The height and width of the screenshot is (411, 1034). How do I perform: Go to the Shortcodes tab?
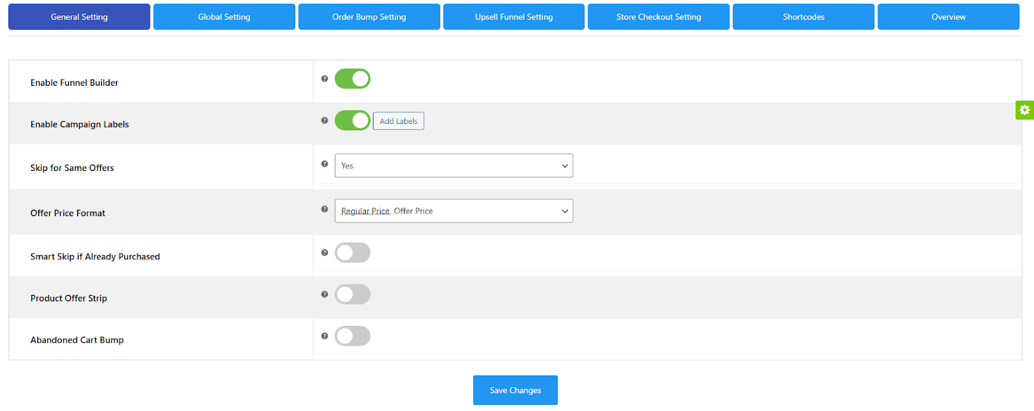click(x=803, y=17)
